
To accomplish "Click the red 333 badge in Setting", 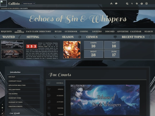I will (32, 46).
